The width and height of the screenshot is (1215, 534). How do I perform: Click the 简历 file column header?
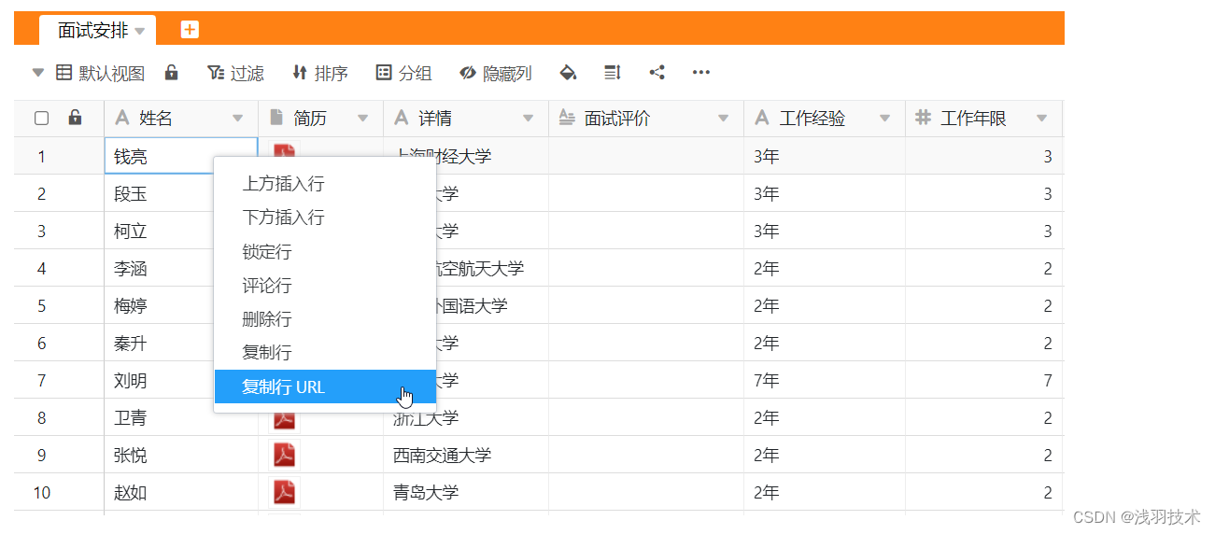[320, 119]
